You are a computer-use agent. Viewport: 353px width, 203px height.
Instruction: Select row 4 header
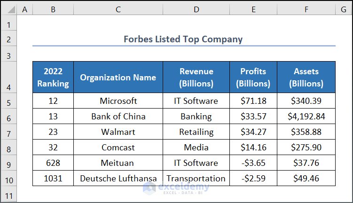pyautogui.click(x=8, y=77)
